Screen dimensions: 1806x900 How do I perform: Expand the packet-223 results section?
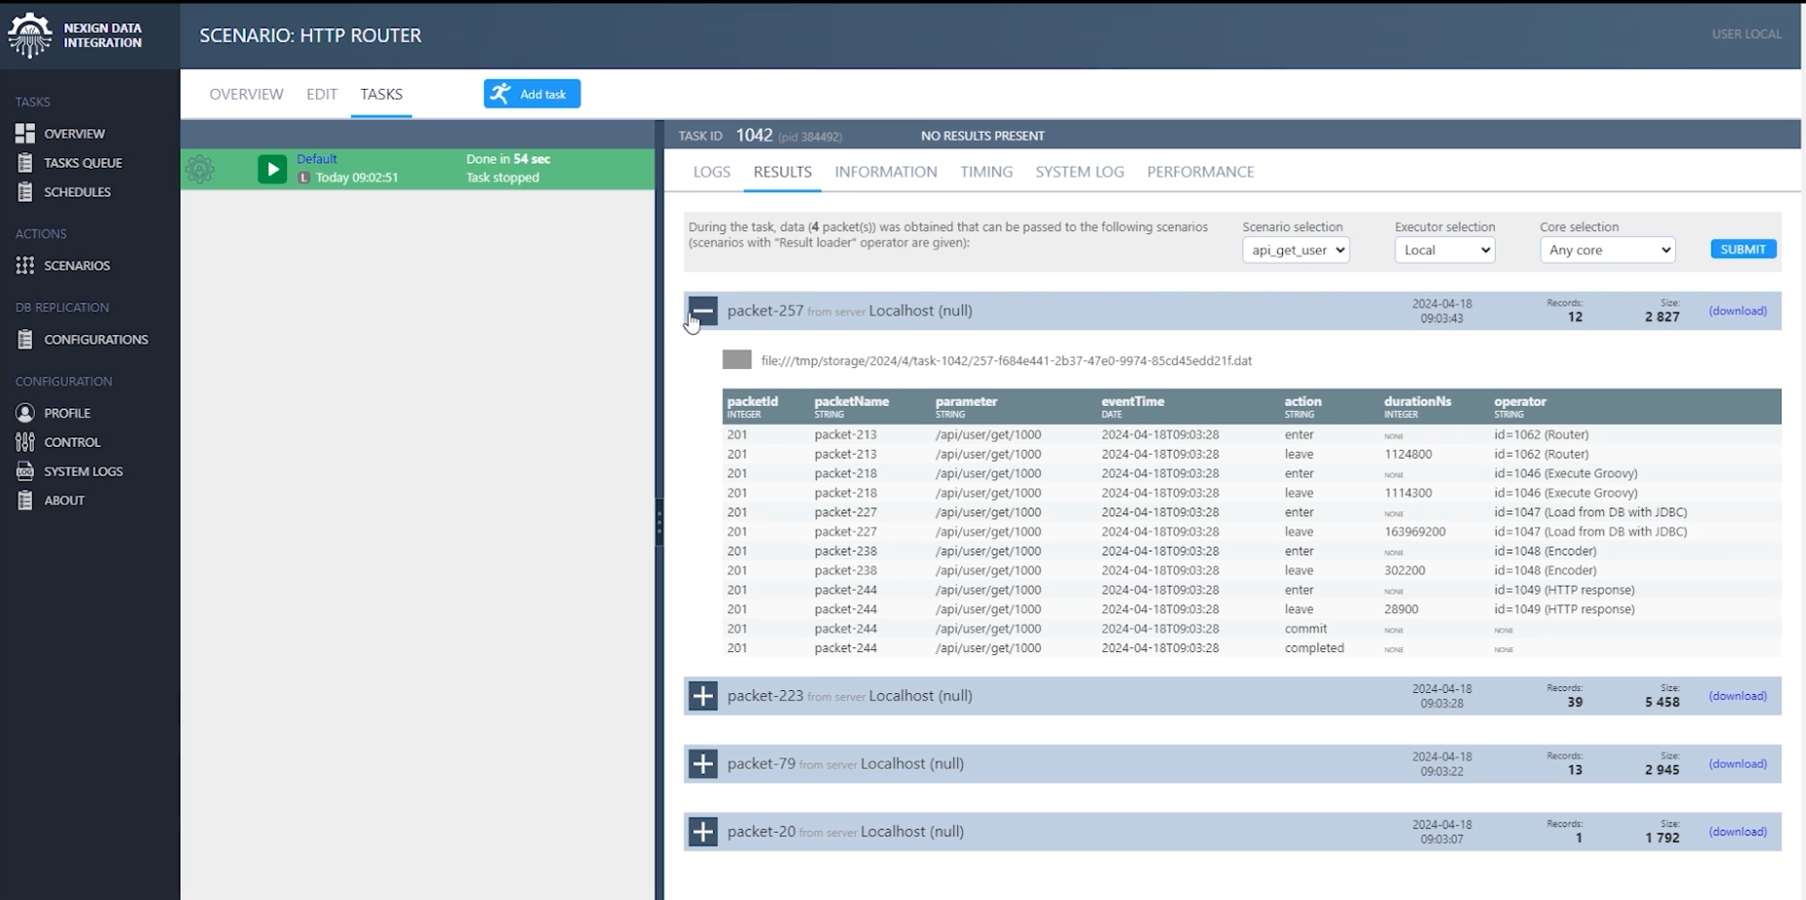pos(703,696)
